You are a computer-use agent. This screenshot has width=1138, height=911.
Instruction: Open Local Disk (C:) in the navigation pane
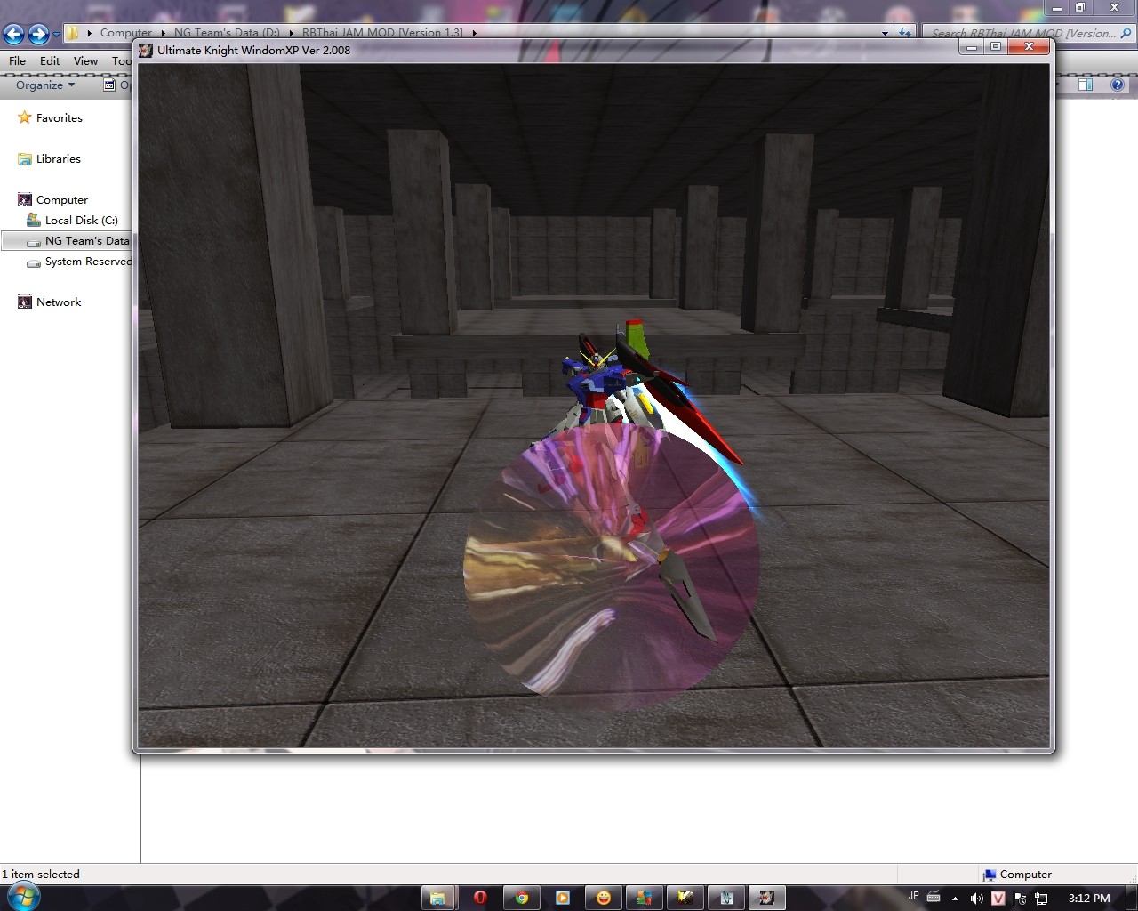(81, 220)
